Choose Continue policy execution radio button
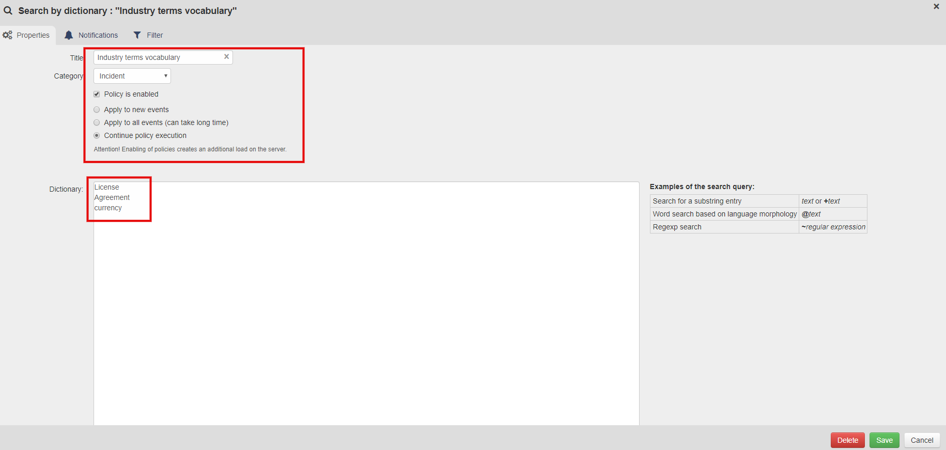Viewport: 946px width, 450px height. click(97, 135)
